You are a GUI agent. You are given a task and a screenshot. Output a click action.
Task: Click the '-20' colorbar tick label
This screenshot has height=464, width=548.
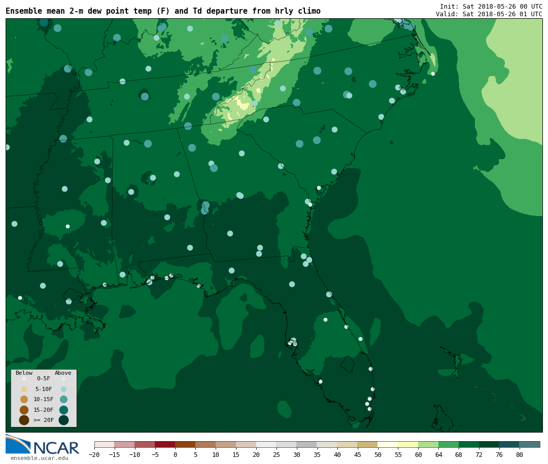(x=94, y=454)
